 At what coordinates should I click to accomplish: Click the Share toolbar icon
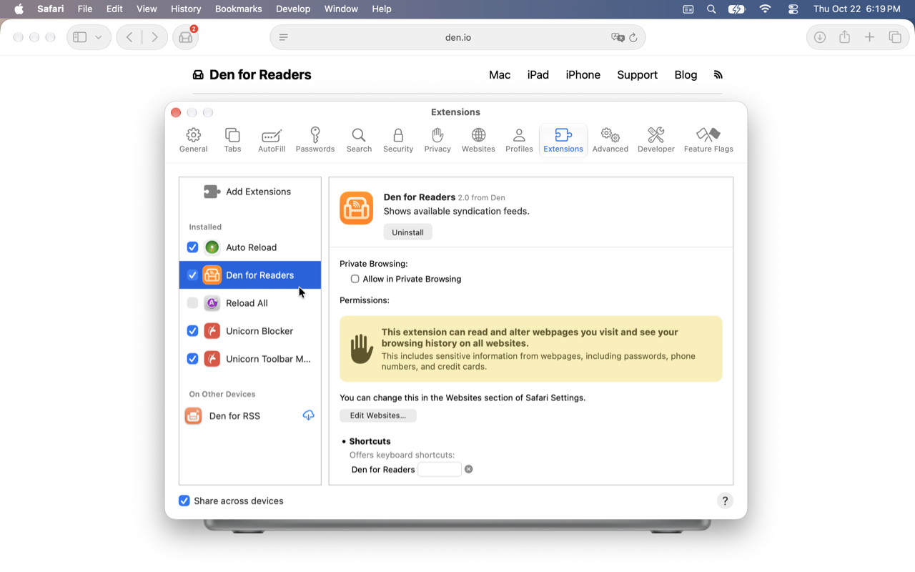coord(845,37)
